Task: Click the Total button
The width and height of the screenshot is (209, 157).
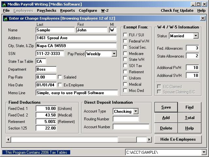Action: click(189, 118)
